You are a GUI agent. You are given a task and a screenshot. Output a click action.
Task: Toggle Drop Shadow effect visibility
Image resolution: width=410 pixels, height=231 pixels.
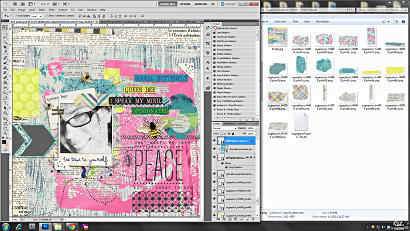pyautogui.click(x=226, y=168)
